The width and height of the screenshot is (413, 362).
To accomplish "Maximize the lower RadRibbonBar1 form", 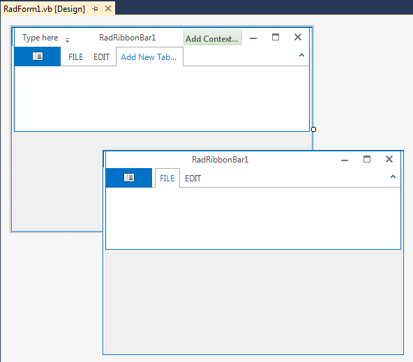I will (367, 159).
